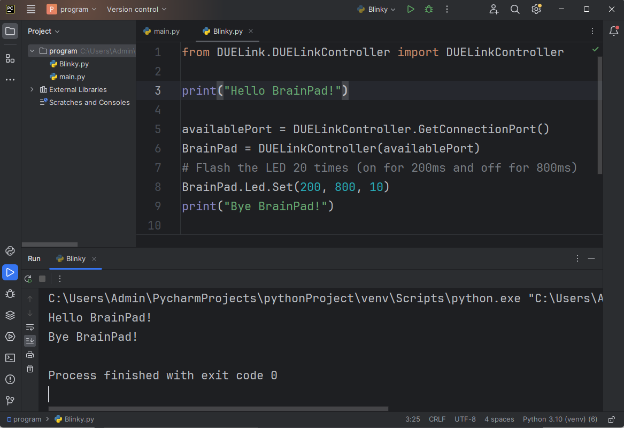Click the Rerun Blinky icon in Run panel
The height and width of the screenshot is (428, 624).
(28, 279)
